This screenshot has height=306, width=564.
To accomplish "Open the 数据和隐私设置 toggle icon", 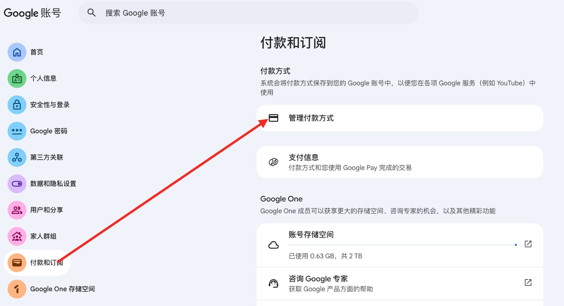I will pos(17,184).
